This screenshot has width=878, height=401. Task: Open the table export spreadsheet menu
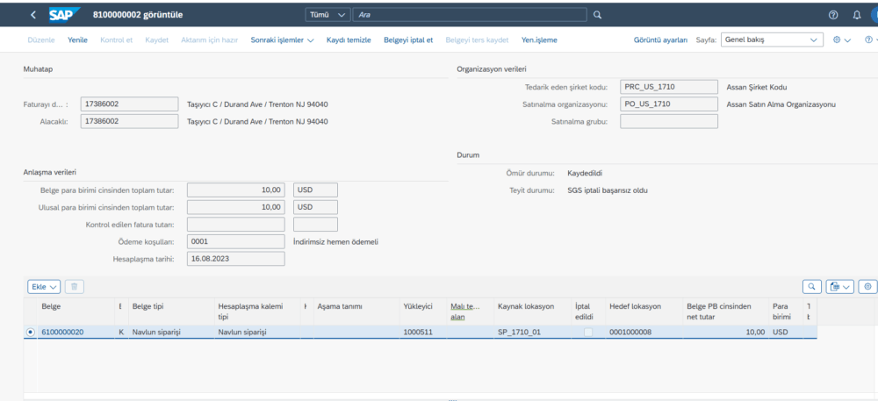[840, 286]
